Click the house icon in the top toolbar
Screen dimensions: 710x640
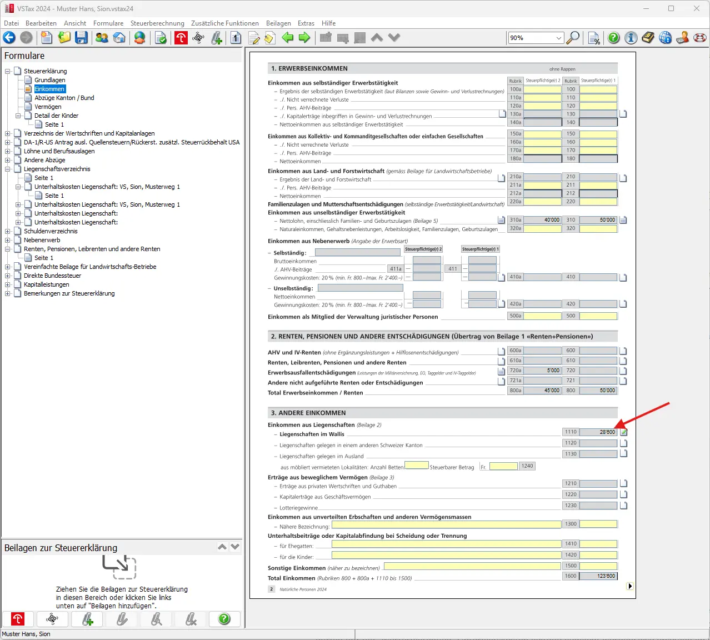click(119, 38)
